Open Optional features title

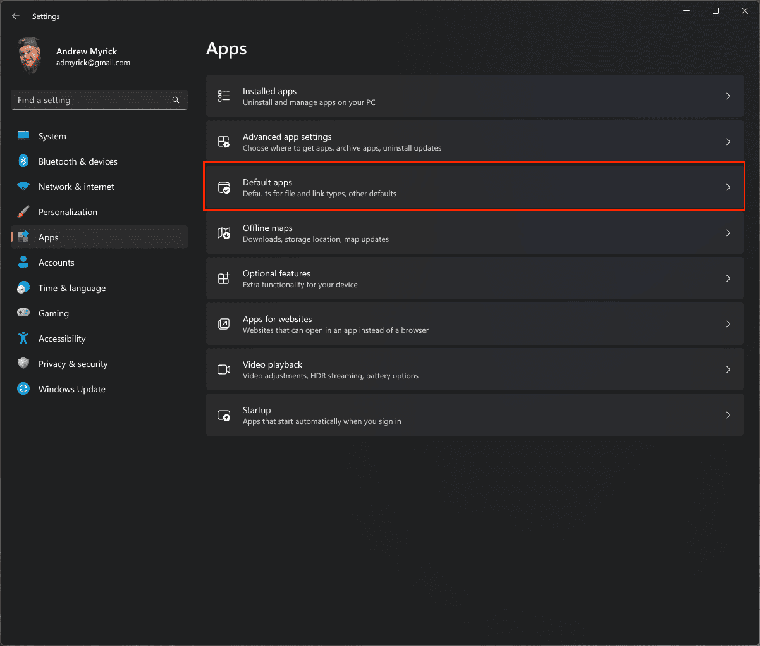point(276,273)
